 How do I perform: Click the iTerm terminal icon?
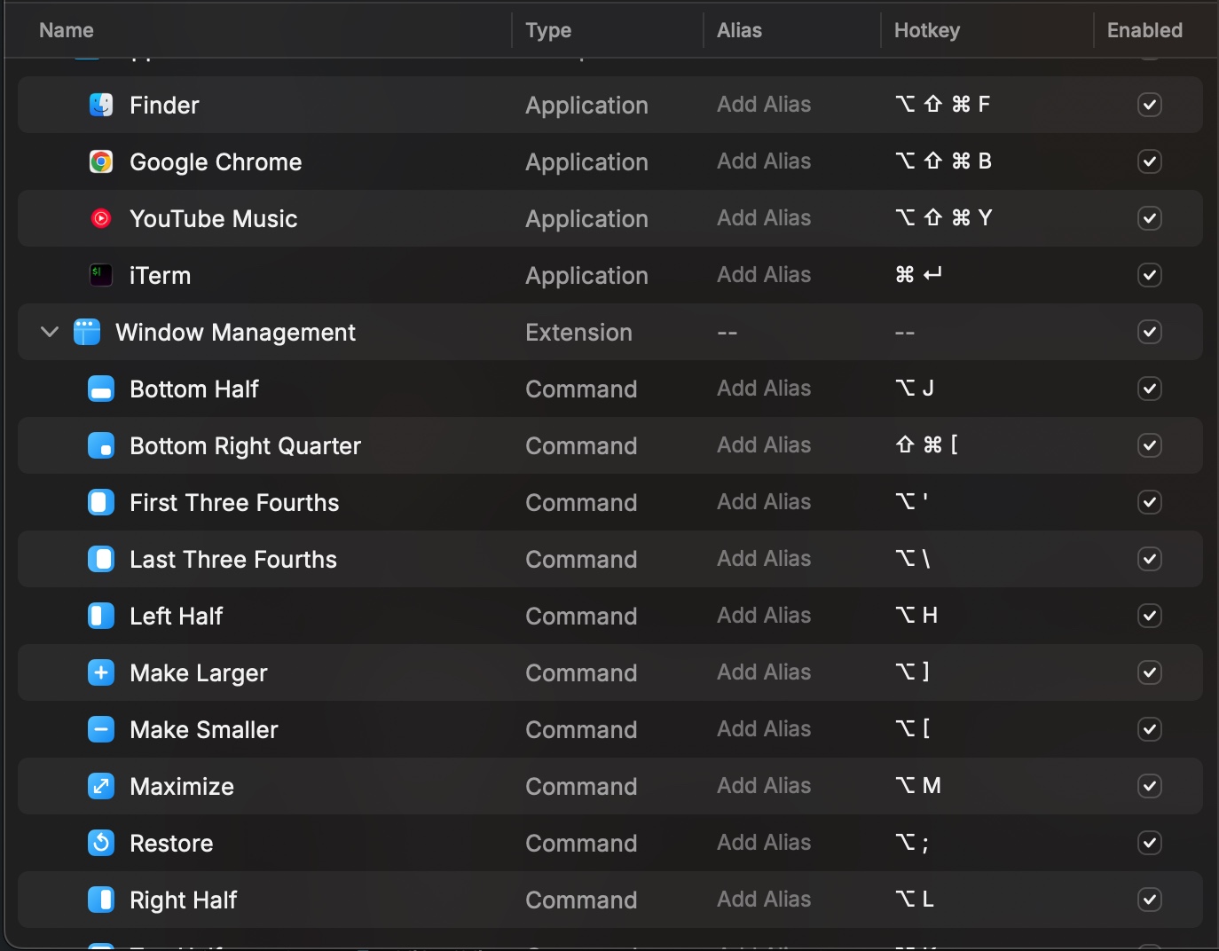(x=101, y=275)
